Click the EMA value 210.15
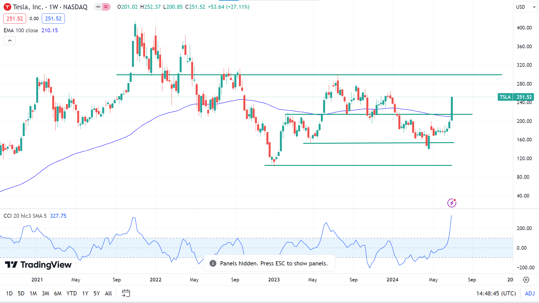Viewport: 539px width, 303px height. point(50,30)
